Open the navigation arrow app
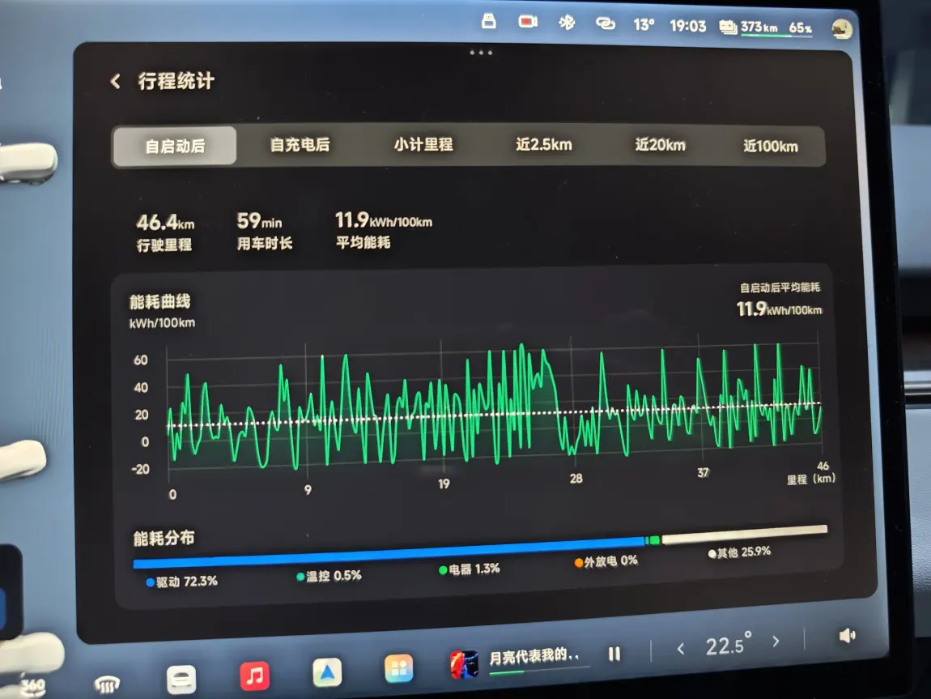 (x=327, y=672)
